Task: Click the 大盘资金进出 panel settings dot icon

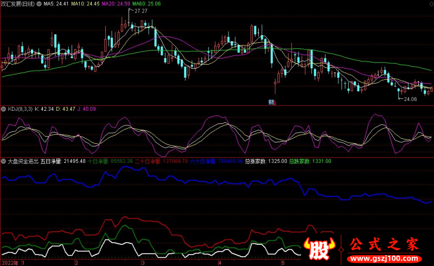Action: 4,162
